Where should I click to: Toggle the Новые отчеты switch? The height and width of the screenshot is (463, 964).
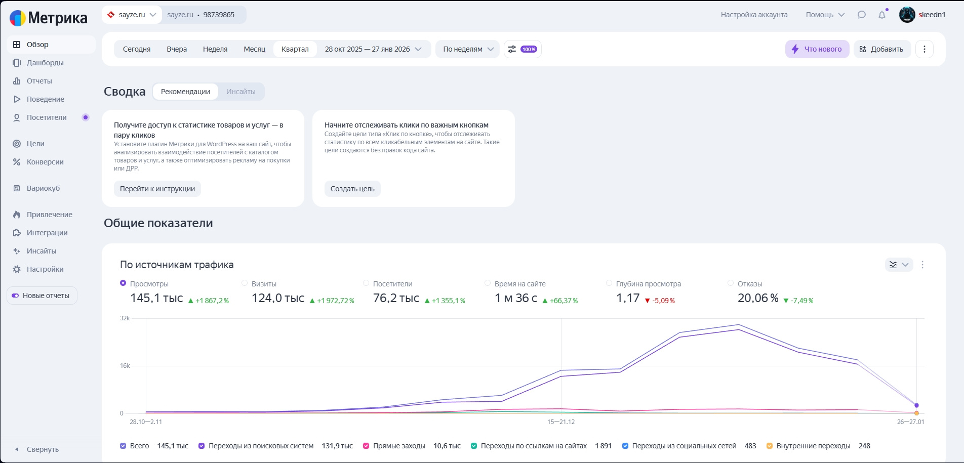click(15, 296)
